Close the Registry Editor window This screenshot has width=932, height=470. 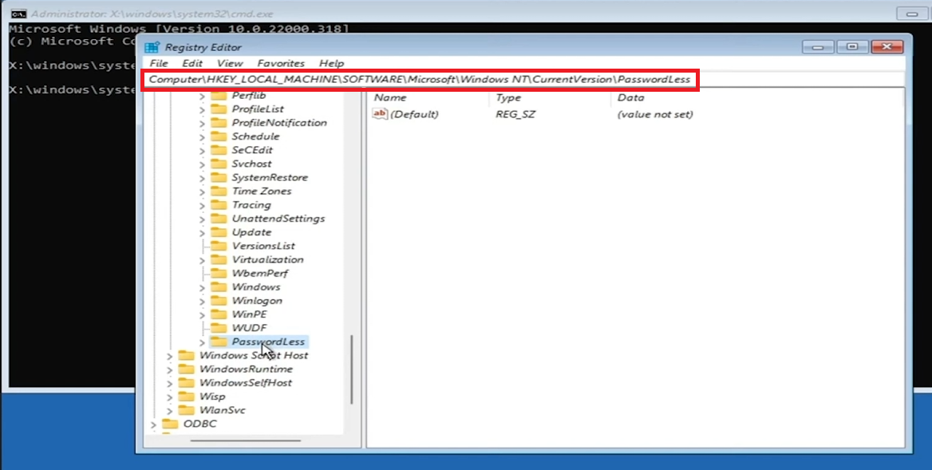coord(887,47)
